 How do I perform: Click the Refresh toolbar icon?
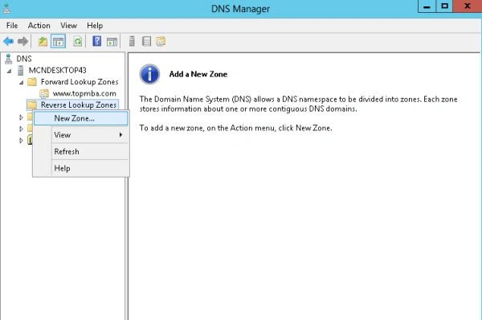pyautogui.click(x=78, y=41)
